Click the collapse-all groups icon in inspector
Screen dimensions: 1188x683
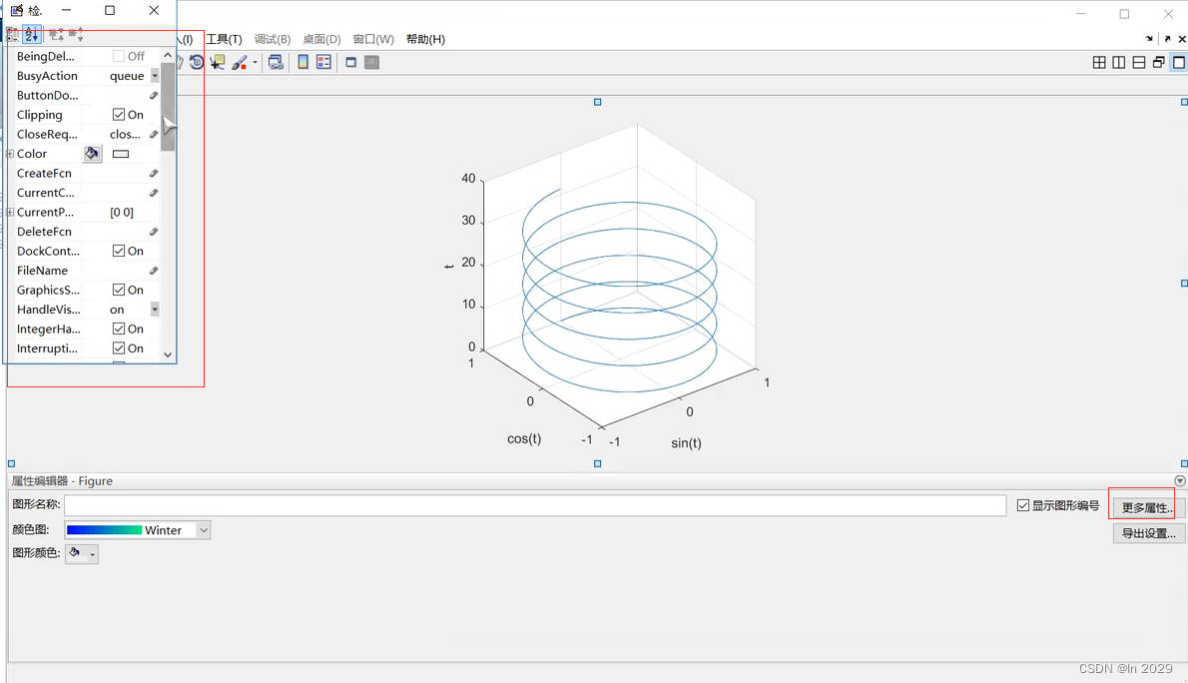[76, 34]
